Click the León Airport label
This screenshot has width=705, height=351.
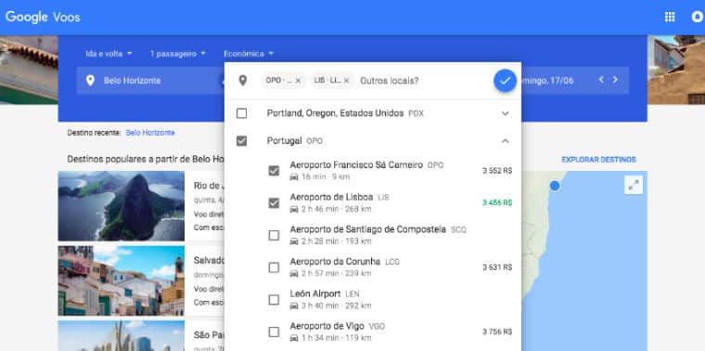tap(315, 293)
